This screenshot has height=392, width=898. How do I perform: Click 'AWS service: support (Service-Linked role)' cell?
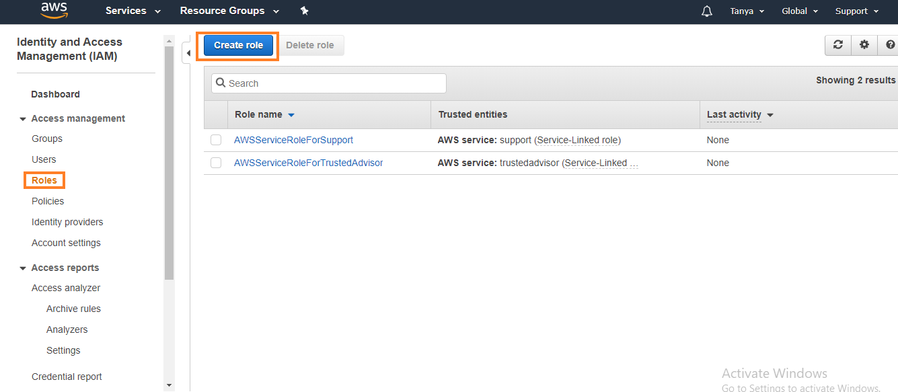(x=529, y=140)
